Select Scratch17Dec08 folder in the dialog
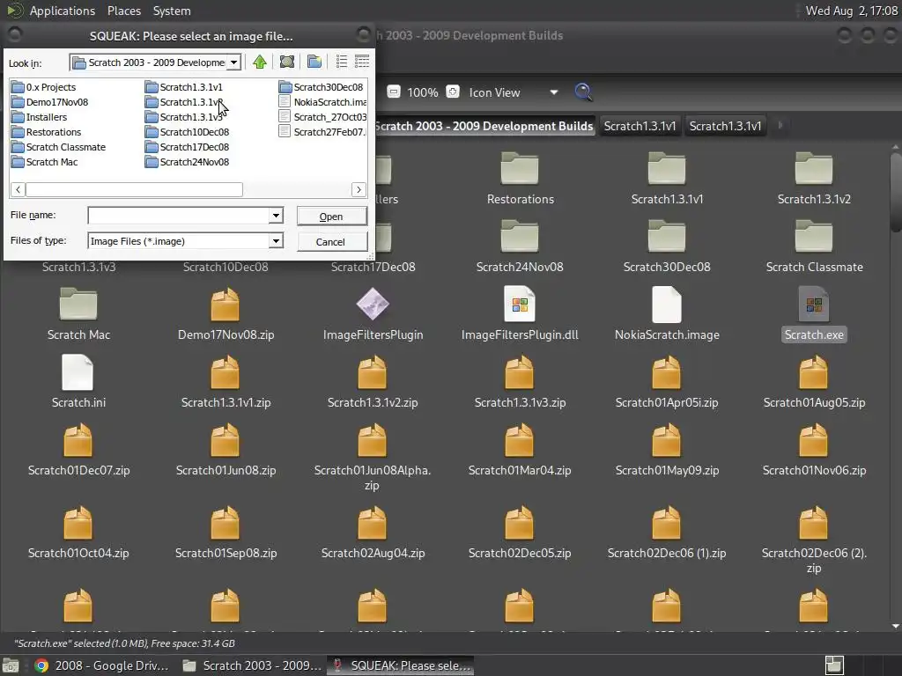 point(188,147)
